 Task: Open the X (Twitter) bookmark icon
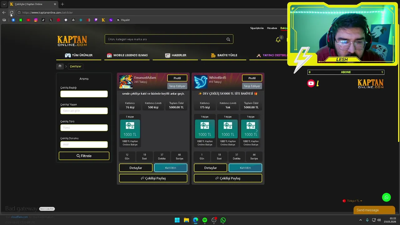51,20
